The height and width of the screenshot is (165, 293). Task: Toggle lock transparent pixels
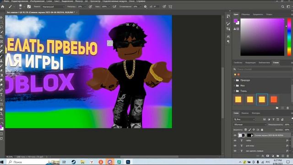coord(245,130)
